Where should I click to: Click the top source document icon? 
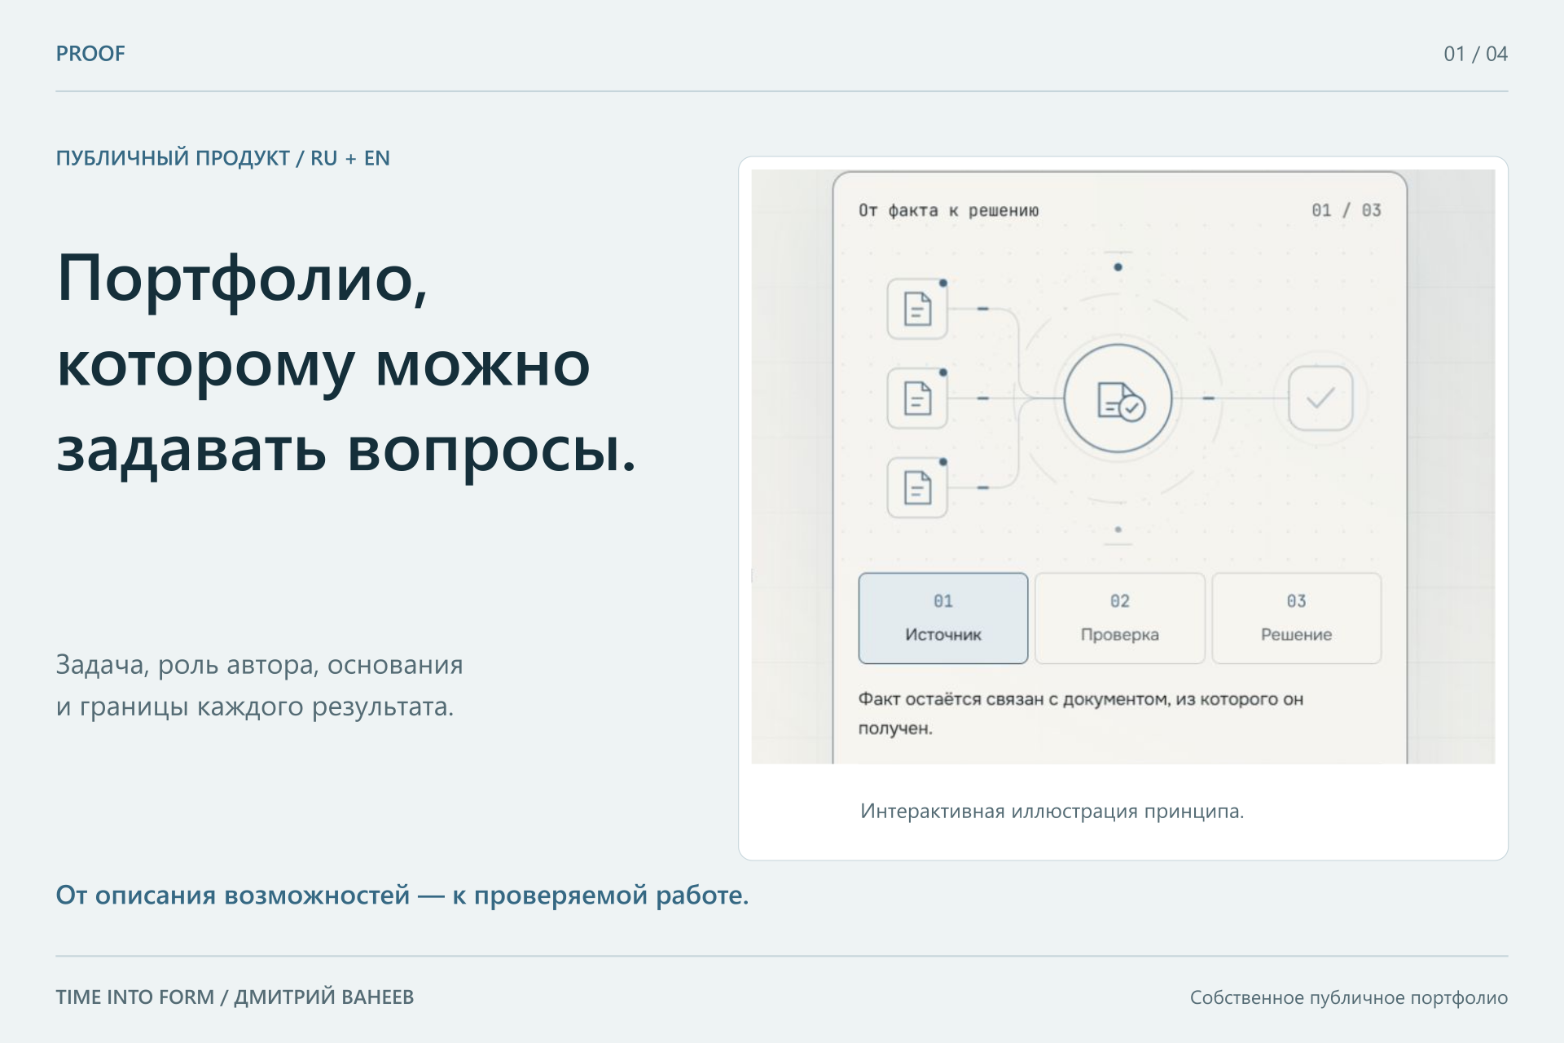tap(917, 309)
